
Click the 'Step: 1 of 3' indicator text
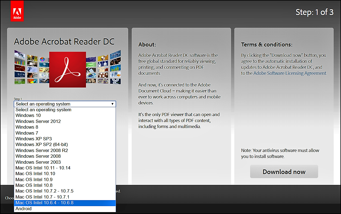315,12
